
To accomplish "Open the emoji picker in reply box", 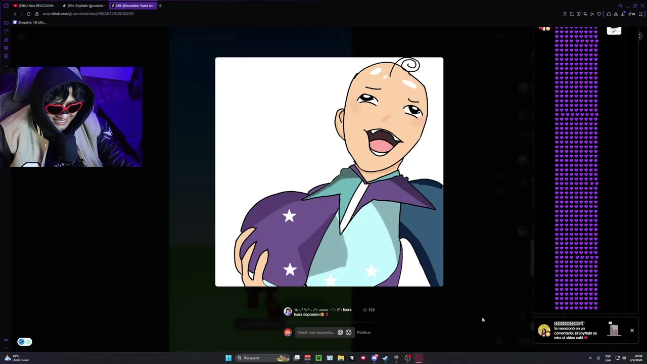I will pos(348,332).
